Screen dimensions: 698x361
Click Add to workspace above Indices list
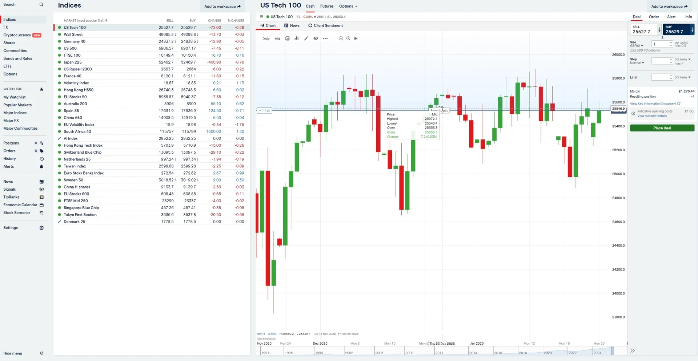[222, 7]
